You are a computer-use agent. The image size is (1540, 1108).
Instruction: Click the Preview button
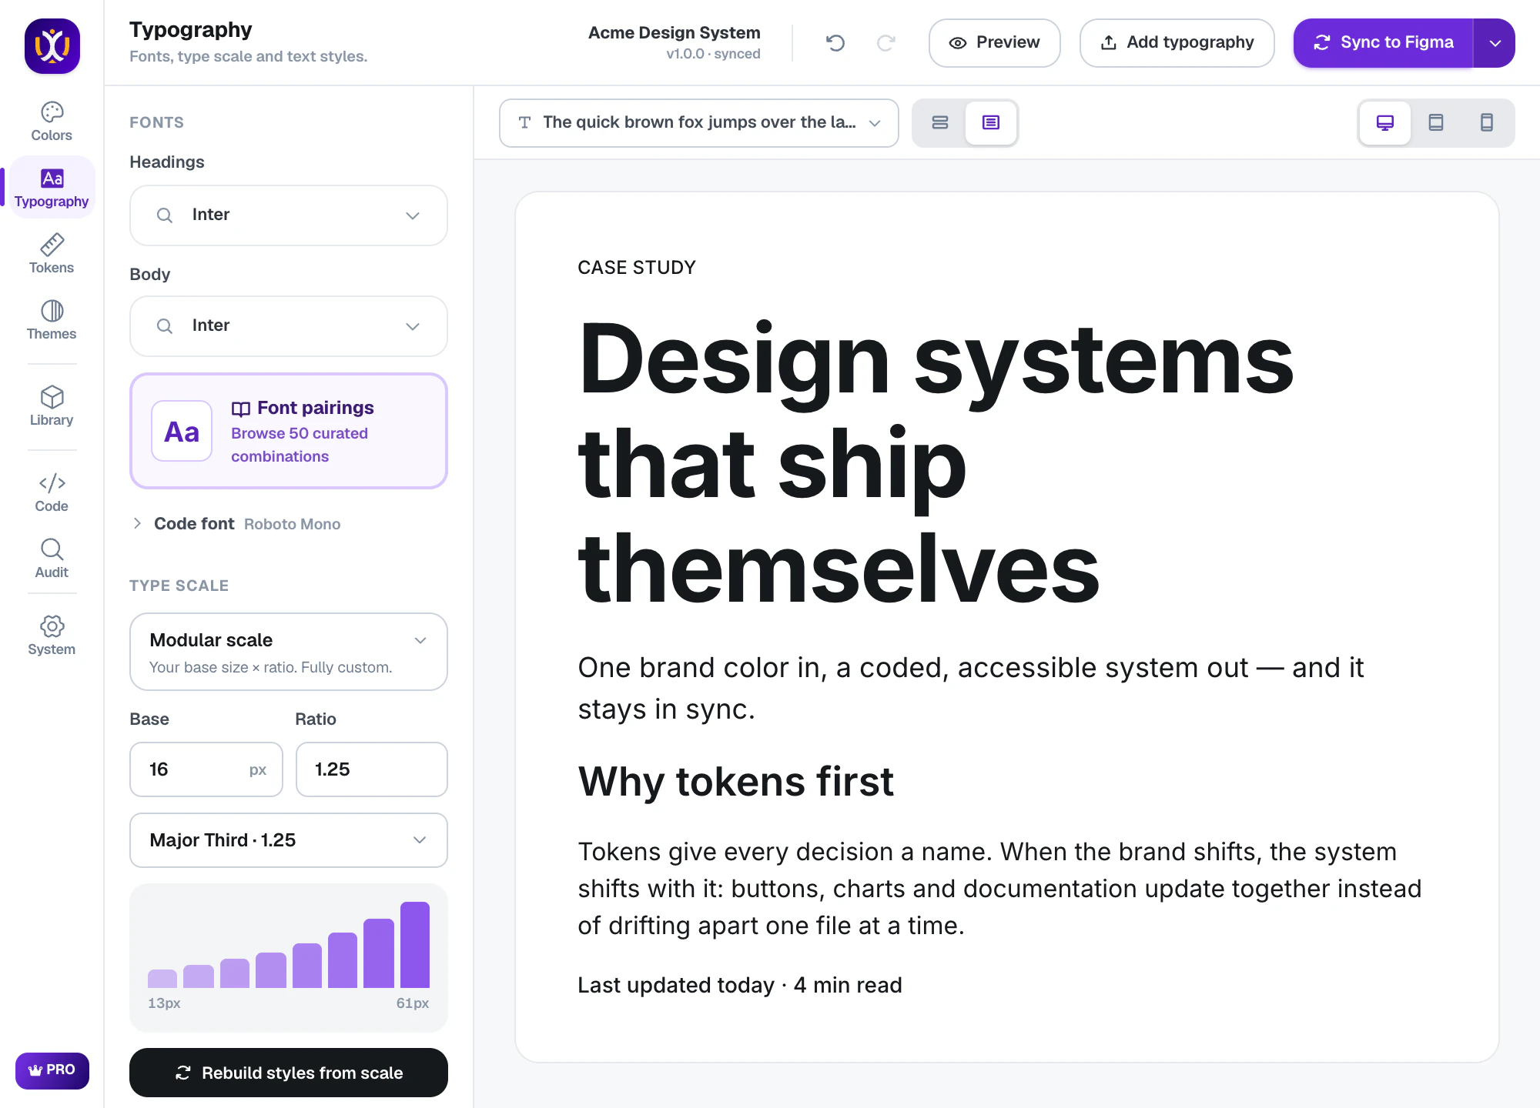(994, 43)
